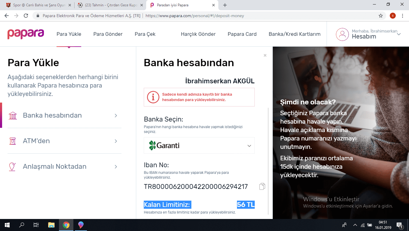409x231 pixels.
Task: Open the Chrome three-dot menu
Action: (403, 16)
